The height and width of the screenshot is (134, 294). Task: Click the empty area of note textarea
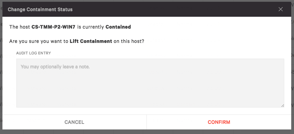(x=150, y=88)
